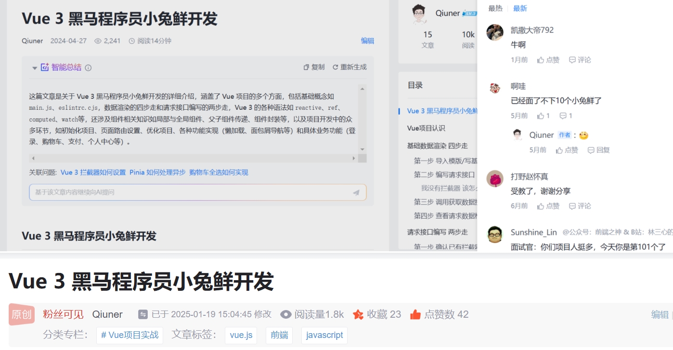This screenshot has height=350, width=673.
Task: Click the send paper-plane icon
Action: tap(356, 193)
